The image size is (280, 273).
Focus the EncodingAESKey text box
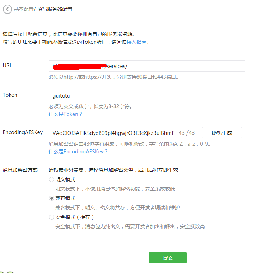click(x=113, y=133)
